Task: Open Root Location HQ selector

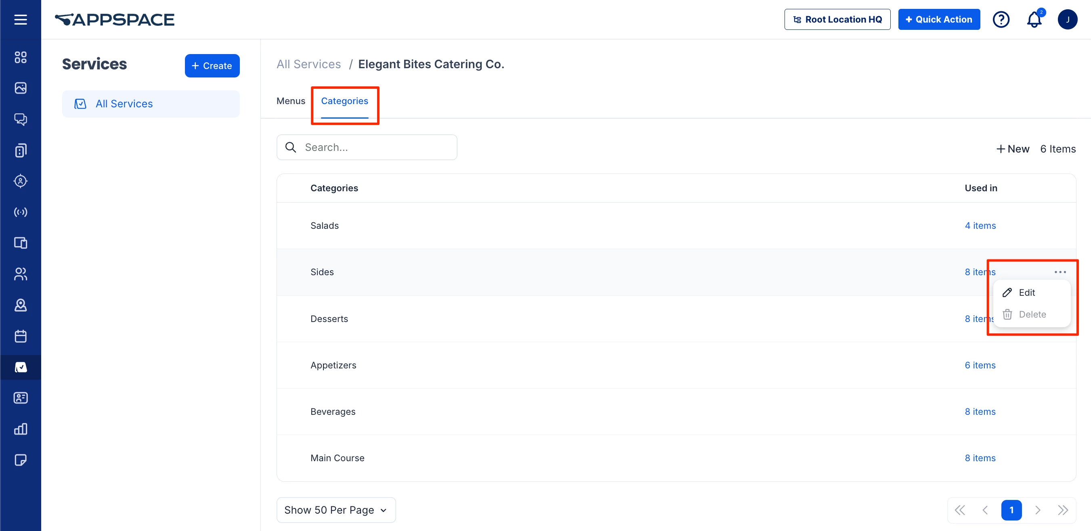Action: 837,19
